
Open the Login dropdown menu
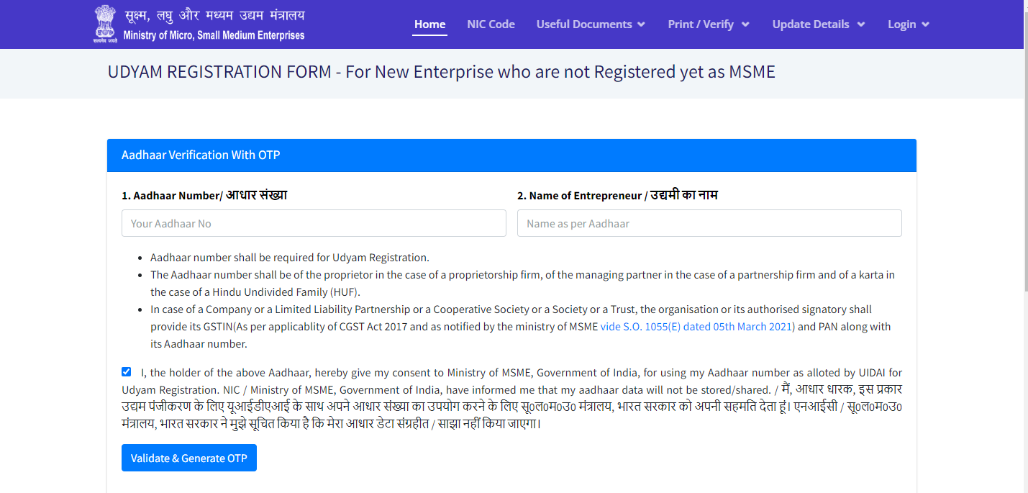[x=909, y=24]
